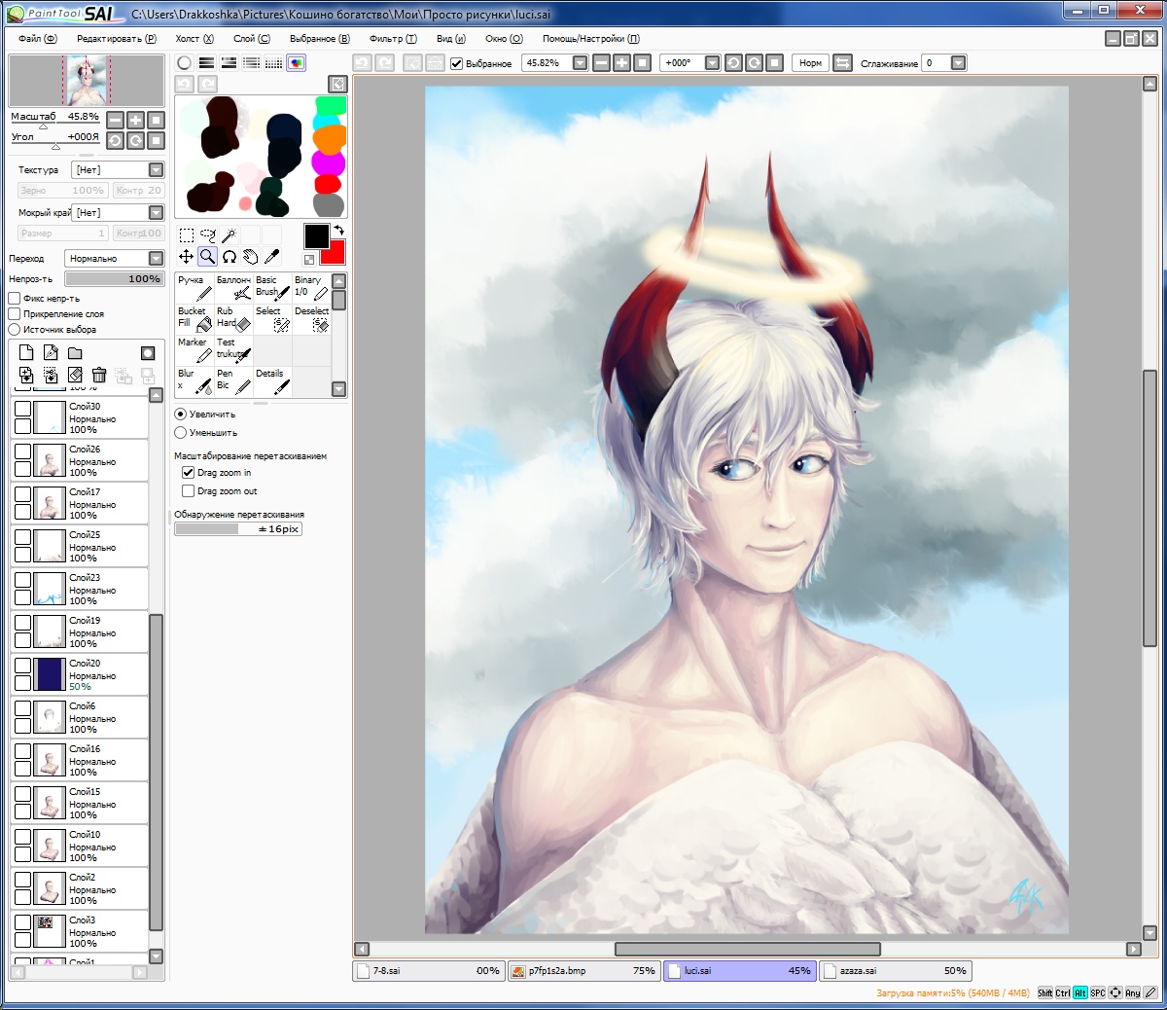Expand the Переход blending mode dropdown

pyautogui.click(x=156, y=259)
